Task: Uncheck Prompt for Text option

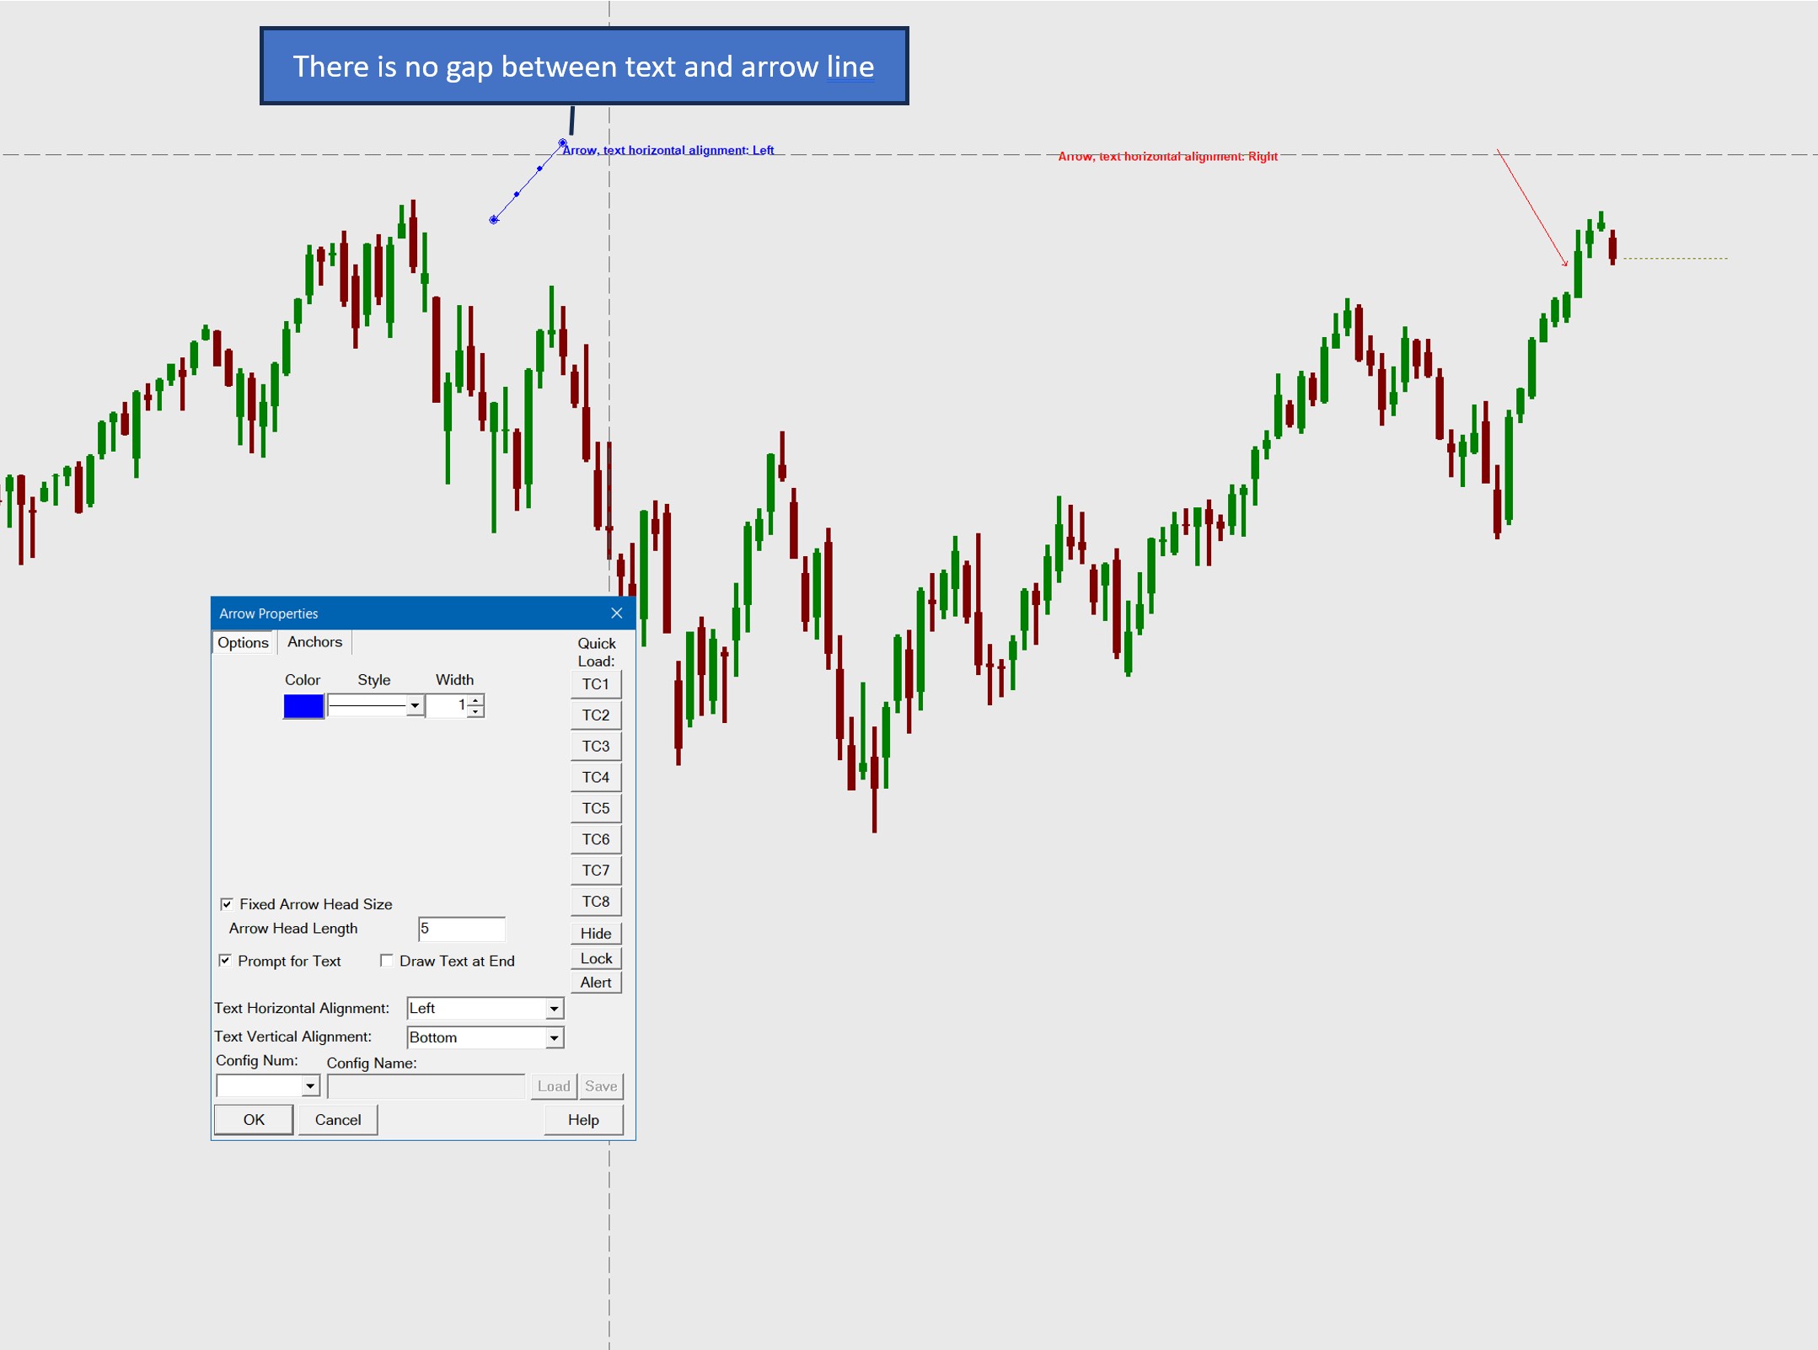Action: point(225,961)
